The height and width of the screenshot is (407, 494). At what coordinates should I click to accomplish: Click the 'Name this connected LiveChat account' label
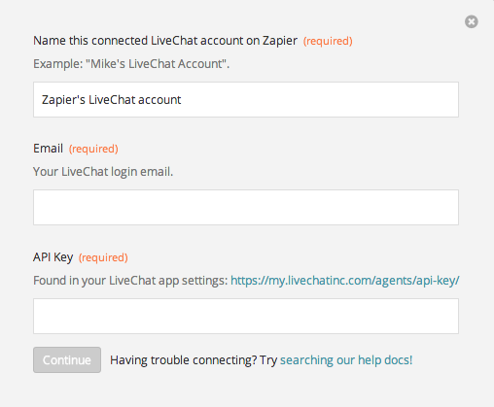[x=165, y=41]
